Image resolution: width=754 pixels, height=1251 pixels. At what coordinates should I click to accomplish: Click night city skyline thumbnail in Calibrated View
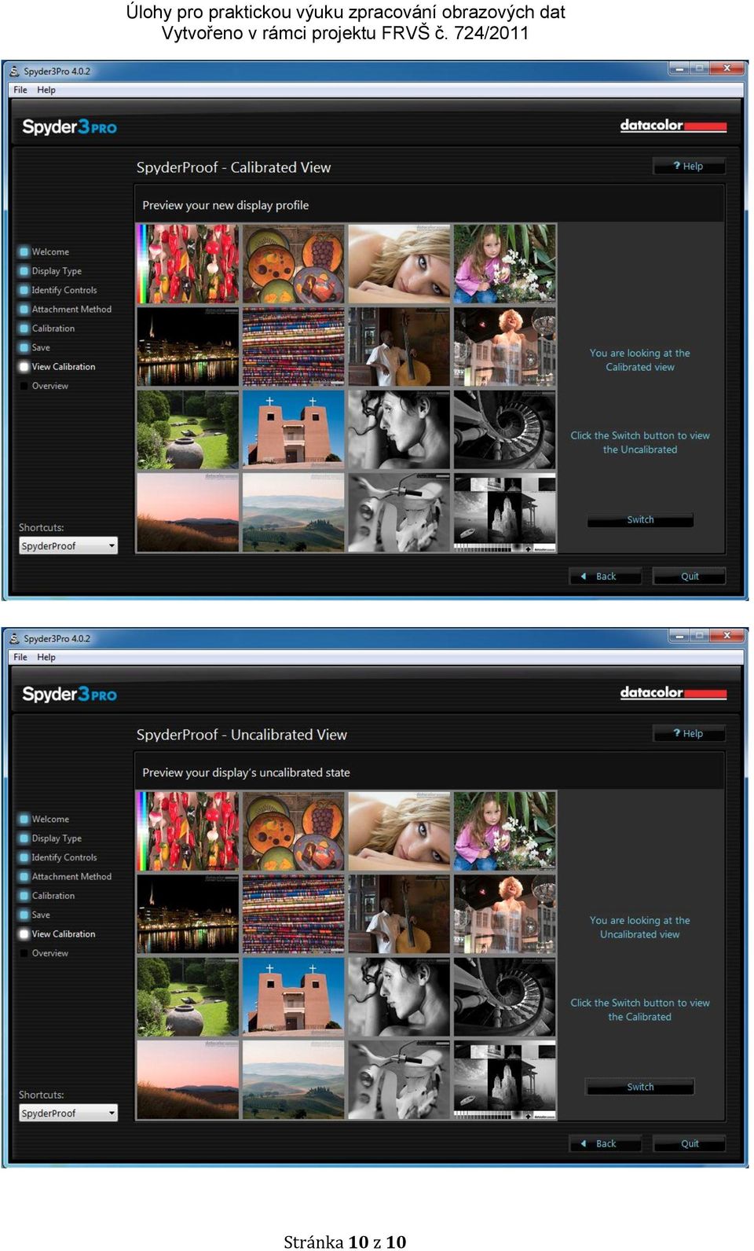(188, 347)
